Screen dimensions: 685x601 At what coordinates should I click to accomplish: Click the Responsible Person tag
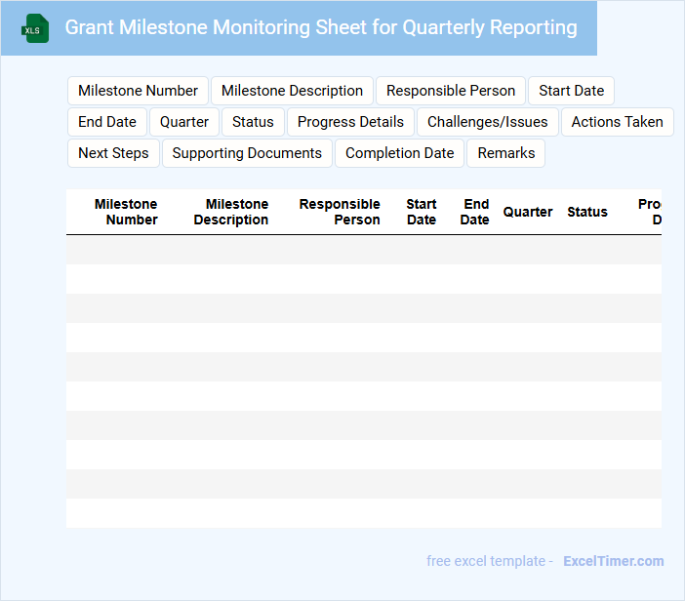451,91
